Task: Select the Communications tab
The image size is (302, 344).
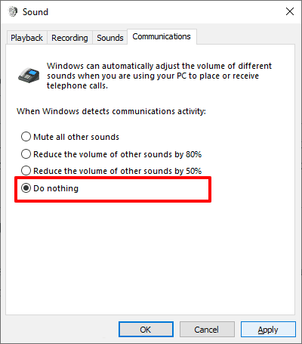Action: (162, 37)
